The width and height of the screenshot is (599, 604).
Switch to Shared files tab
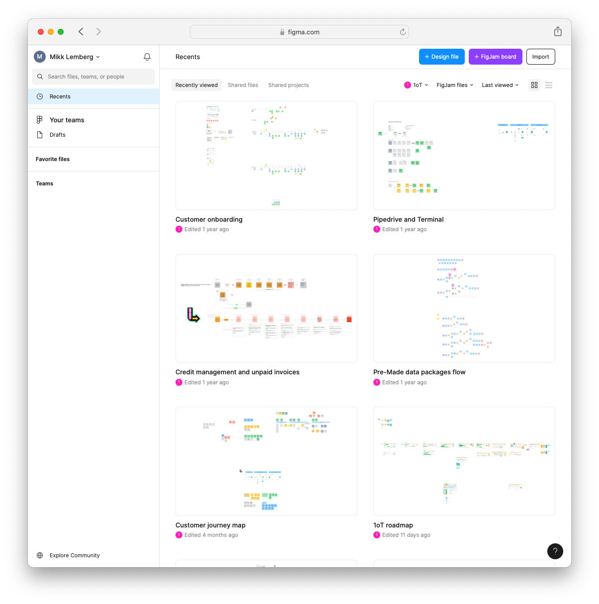pos(243,85)
